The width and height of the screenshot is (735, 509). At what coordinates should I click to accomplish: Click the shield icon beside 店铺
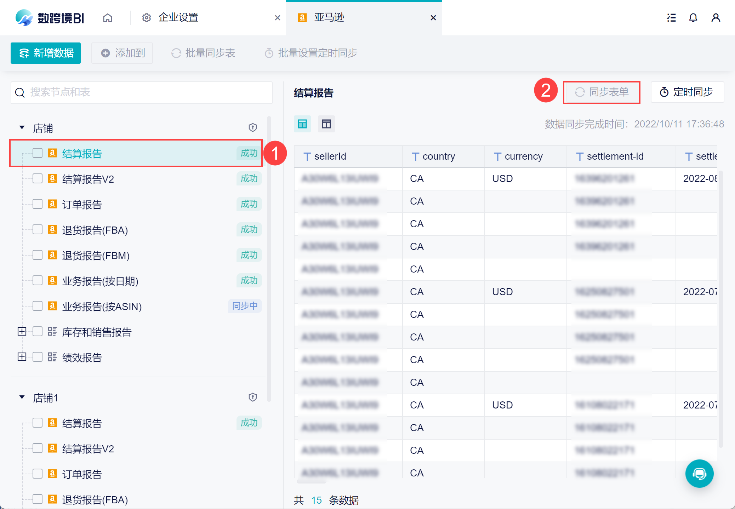pyautogui.click(x=252, y=127)
